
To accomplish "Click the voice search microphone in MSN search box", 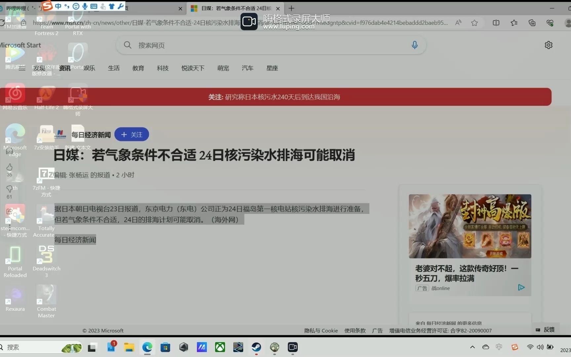I will 415,45.
